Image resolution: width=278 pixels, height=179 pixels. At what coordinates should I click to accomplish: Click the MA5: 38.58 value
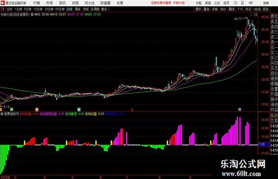(42, 14)
